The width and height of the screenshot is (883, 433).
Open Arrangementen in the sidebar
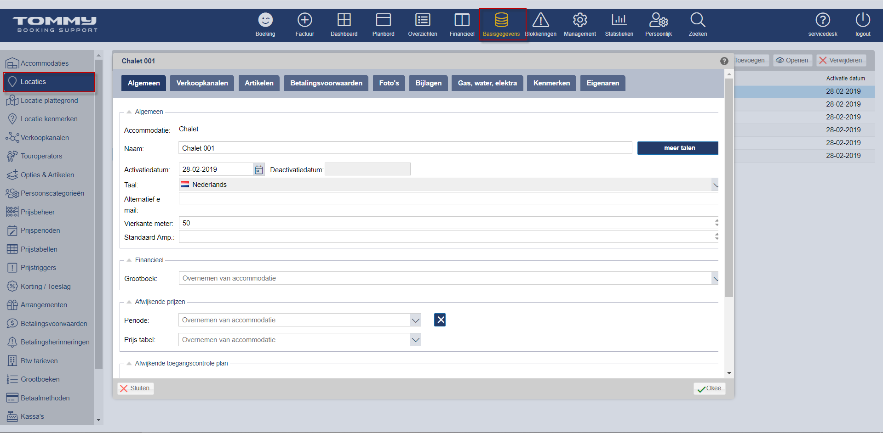(48, 305)
